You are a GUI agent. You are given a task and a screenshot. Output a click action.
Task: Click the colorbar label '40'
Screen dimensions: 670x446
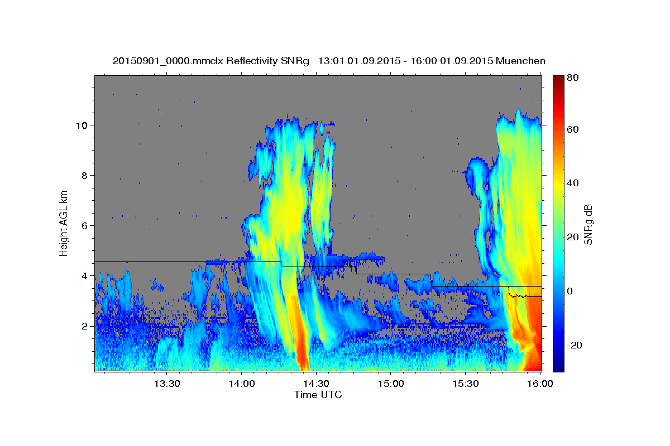click(x=572, y=183)
